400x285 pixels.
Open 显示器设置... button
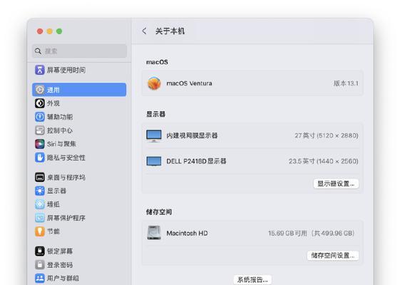[x=336, y=184]
